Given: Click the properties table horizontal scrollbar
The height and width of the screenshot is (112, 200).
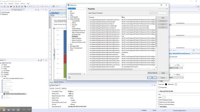Looking at the screenshot, I should click(x=112, y=69).
